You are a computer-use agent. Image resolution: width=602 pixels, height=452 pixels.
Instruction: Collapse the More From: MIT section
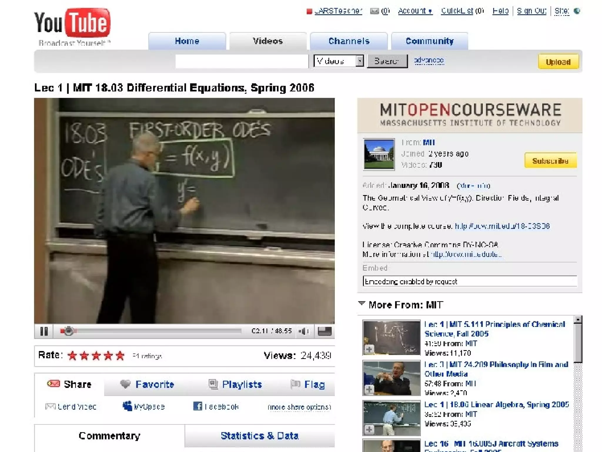point(362,303)
